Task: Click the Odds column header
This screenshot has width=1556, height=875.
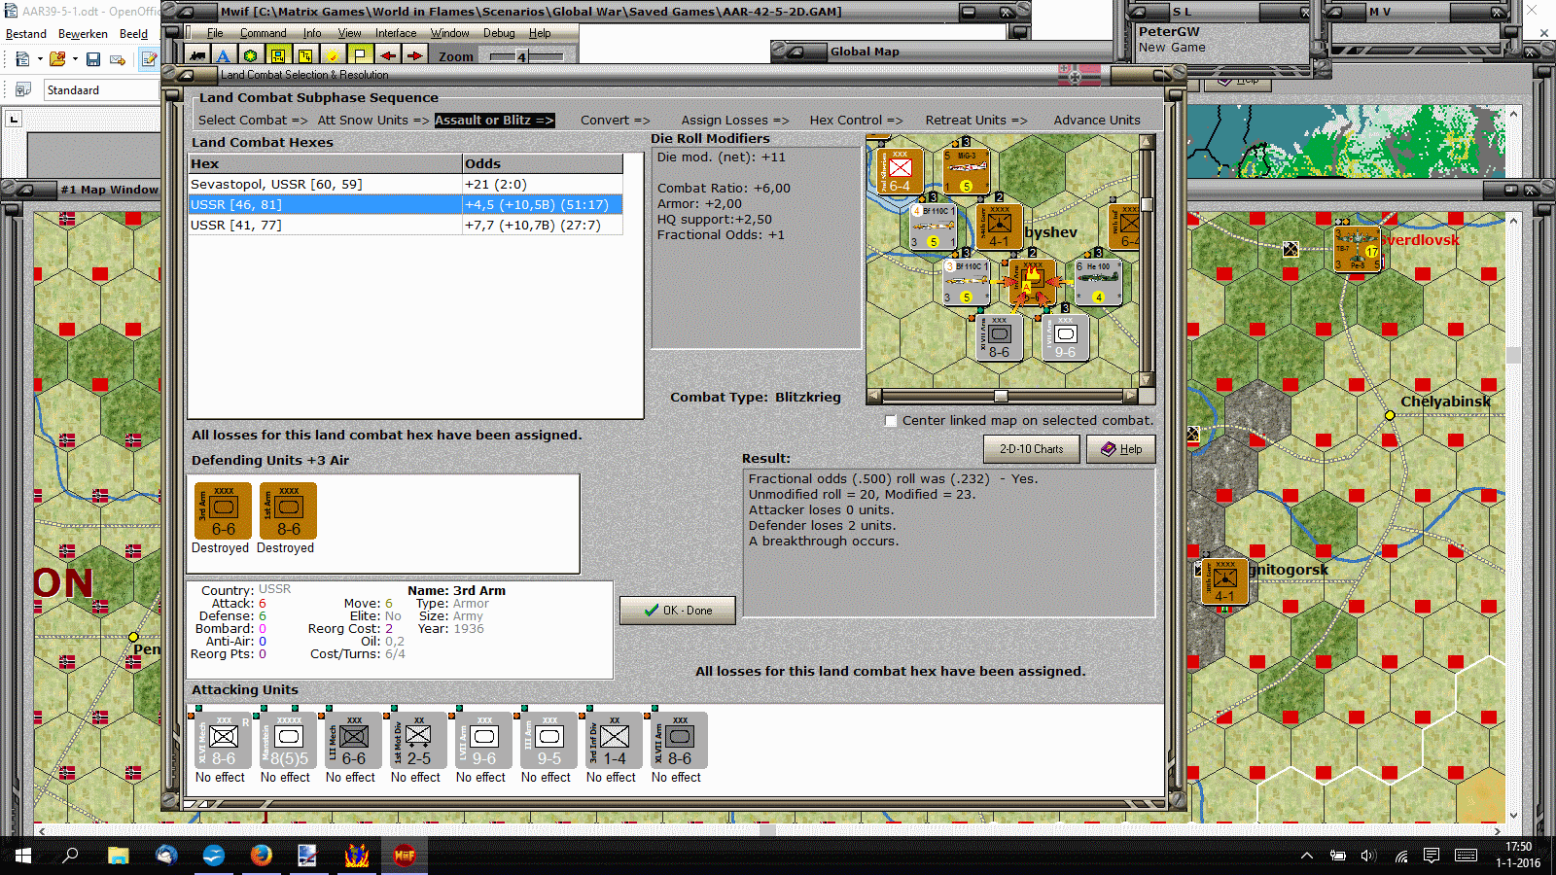Action: 543,163
